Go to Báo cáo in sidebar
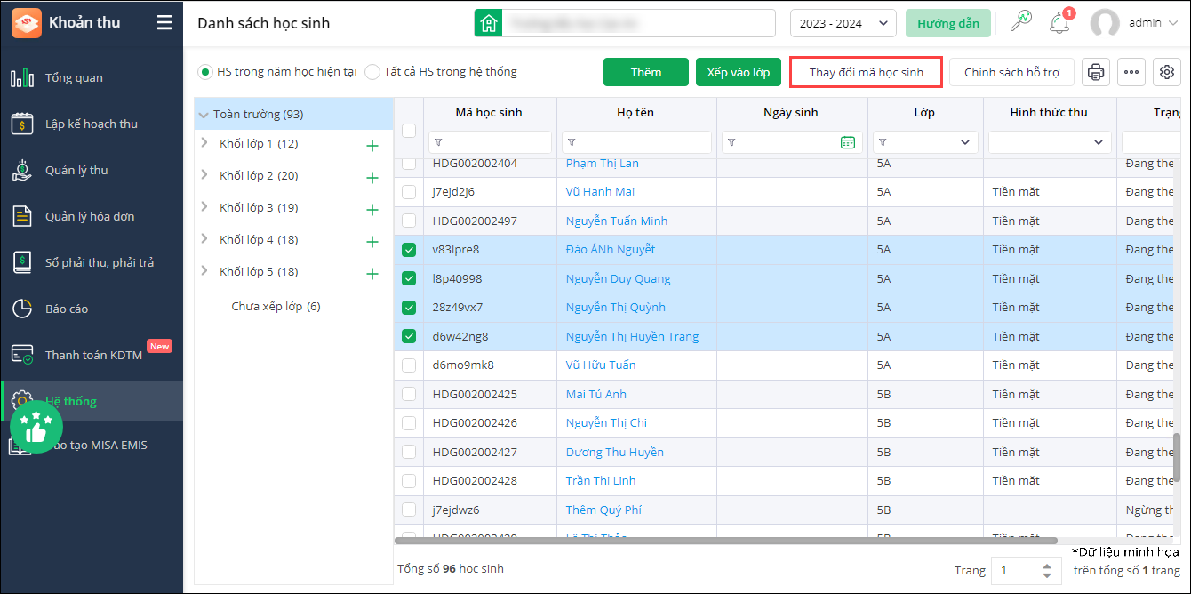Screen dimensions: 1191x594 (67, 309)
